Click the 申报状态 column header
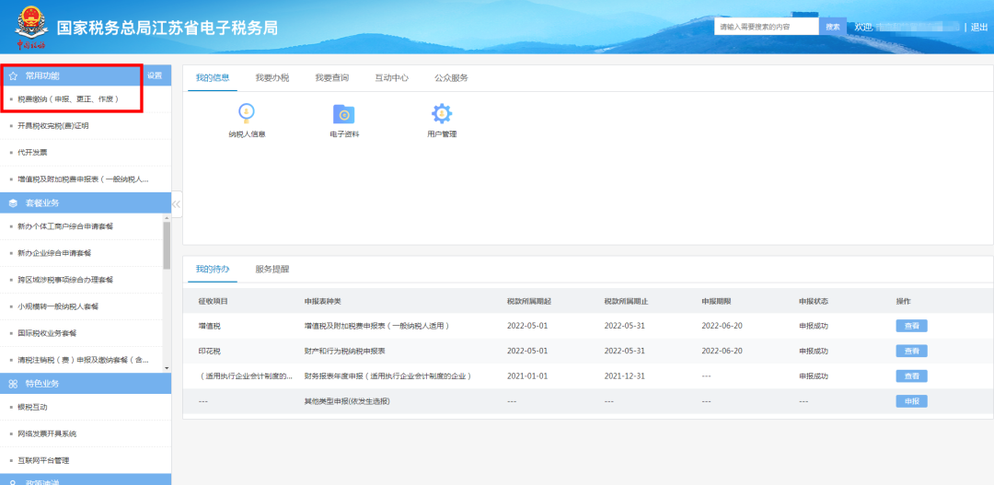 [x=814, y=301]
